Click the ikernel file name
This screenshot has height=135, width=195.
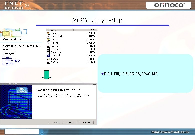click(55, 43)
